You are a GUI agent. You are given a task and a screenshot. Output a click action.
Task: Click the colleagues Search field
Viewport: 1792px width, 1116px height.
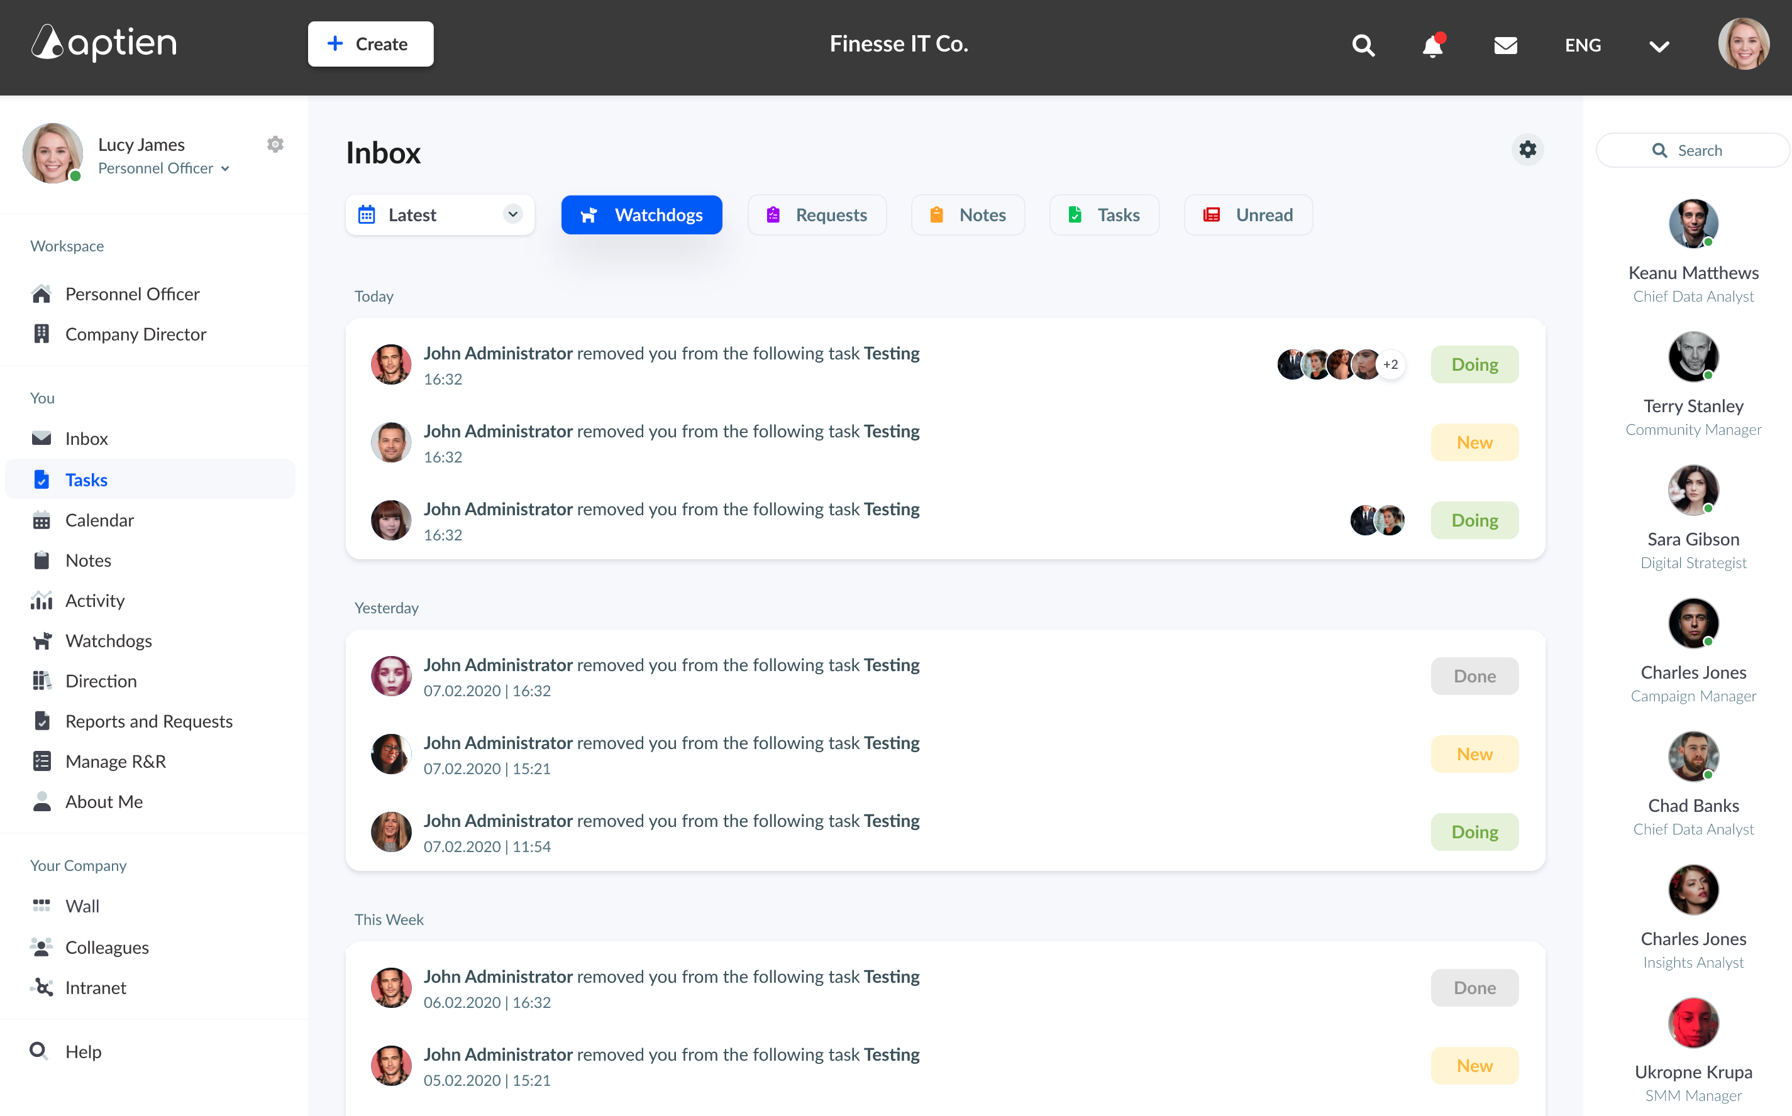coord(1692,151)
